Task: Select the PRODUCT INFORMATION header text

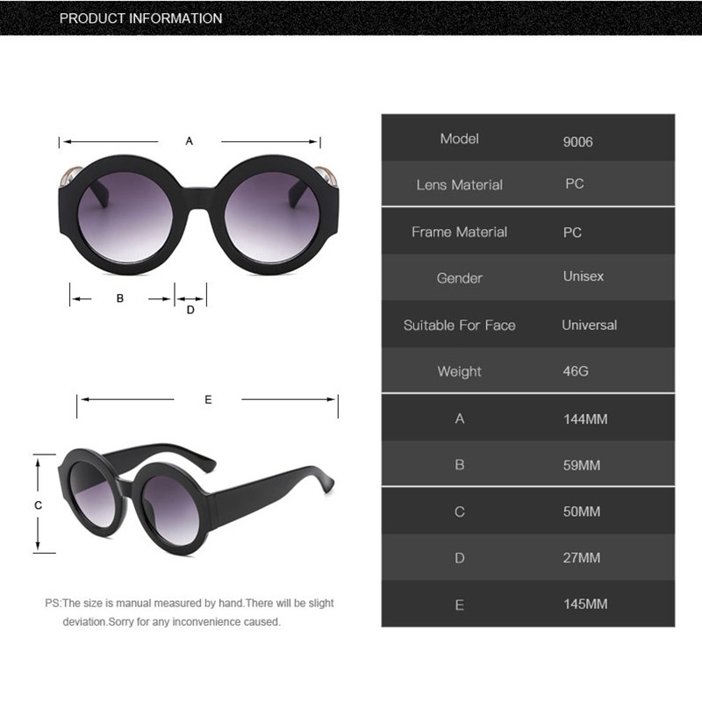Action: tap(140, 18)
